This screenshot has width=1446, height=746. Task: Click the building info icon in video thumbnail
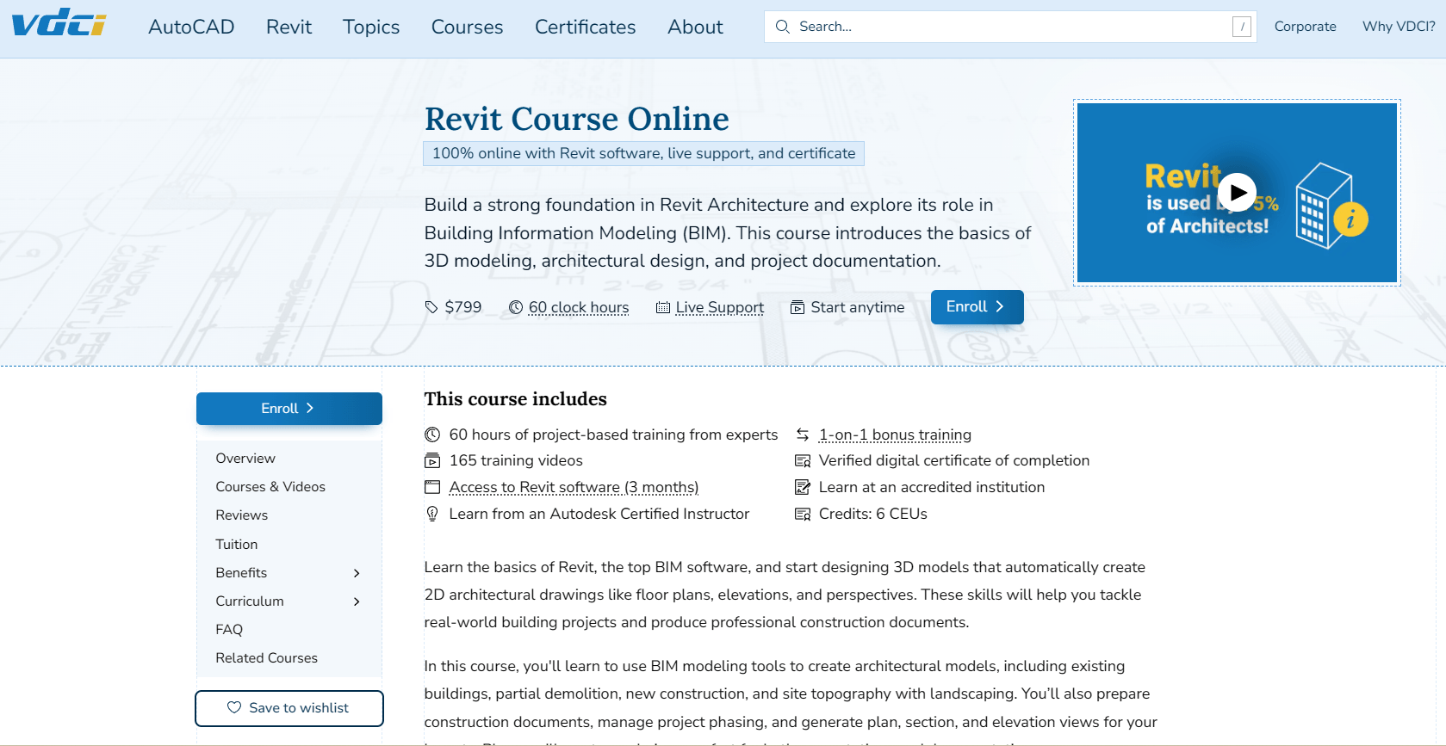pyautogui.click(x=1331, y=206)
